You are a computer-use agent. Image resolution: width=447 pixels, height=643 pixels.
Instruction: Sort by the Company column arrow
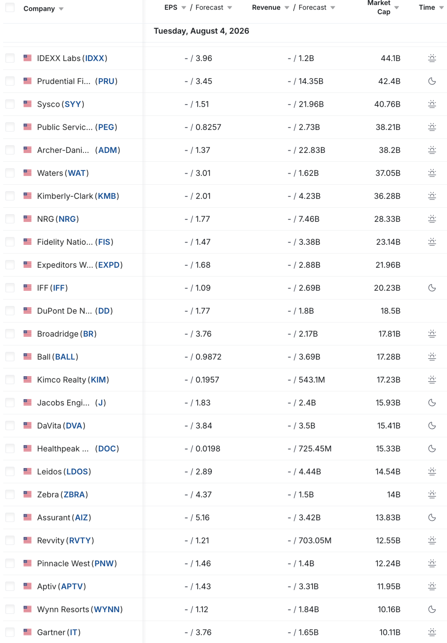point(61,9)
